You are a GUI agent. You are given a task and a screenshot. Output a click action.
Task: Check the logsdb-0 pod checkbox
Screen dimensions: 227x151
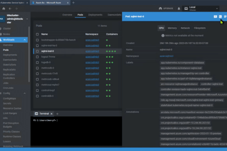(x=37, y=62)
